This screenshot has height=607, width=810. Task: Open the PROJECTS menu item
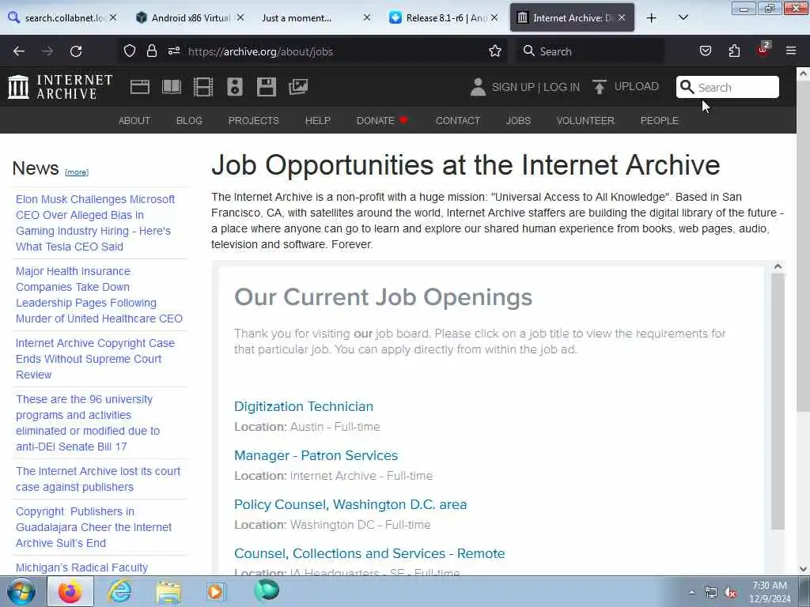(x=254, y=120)
